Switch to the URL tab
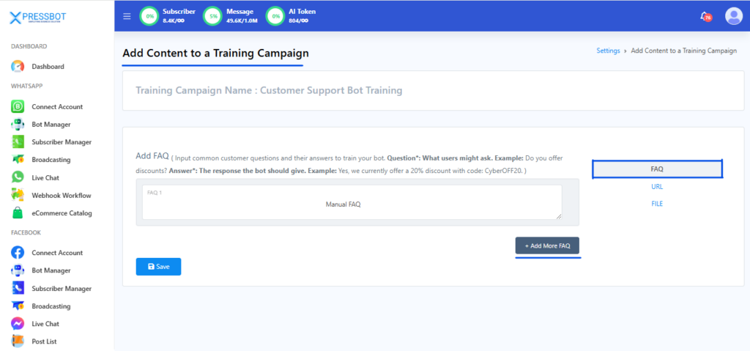This screenshot has height=351, width=750. (x=657, y=187)
